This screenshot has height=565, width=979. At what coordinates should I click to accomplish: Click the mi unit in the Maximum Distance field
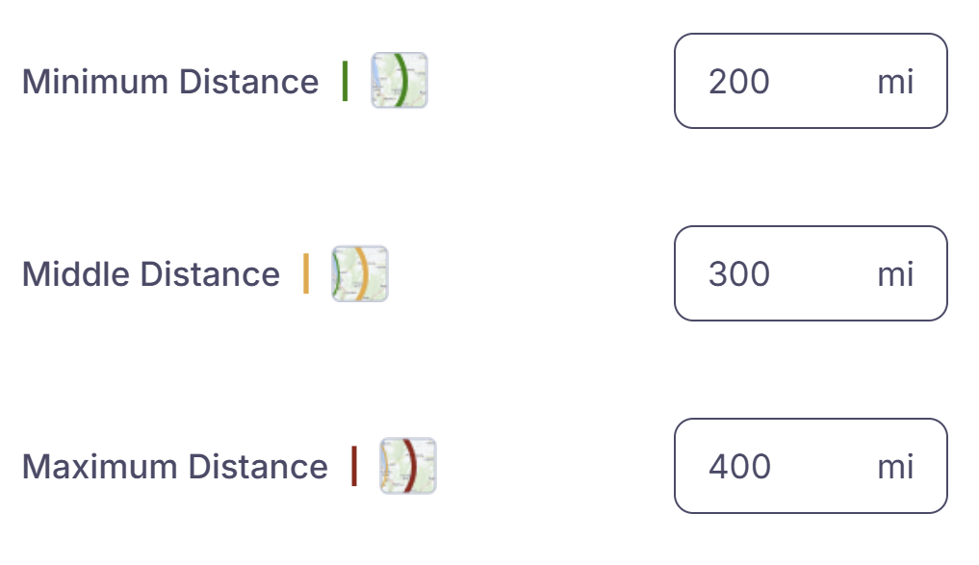click(895, 467)
